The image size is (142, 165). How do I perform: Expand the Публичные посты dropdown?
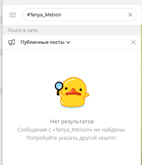coord(45,42)
